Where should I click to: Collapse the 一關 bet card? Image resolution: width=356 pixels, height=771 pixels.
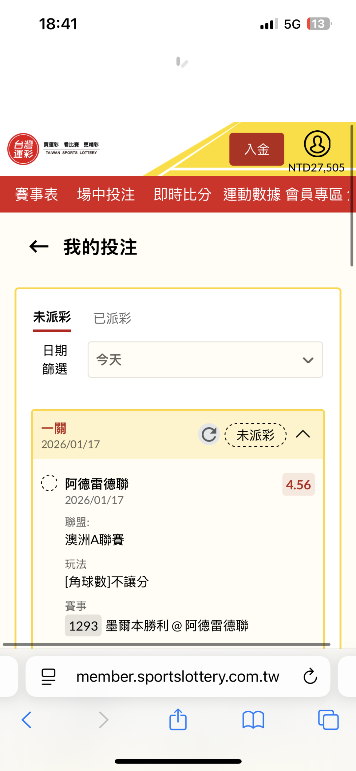303,434
